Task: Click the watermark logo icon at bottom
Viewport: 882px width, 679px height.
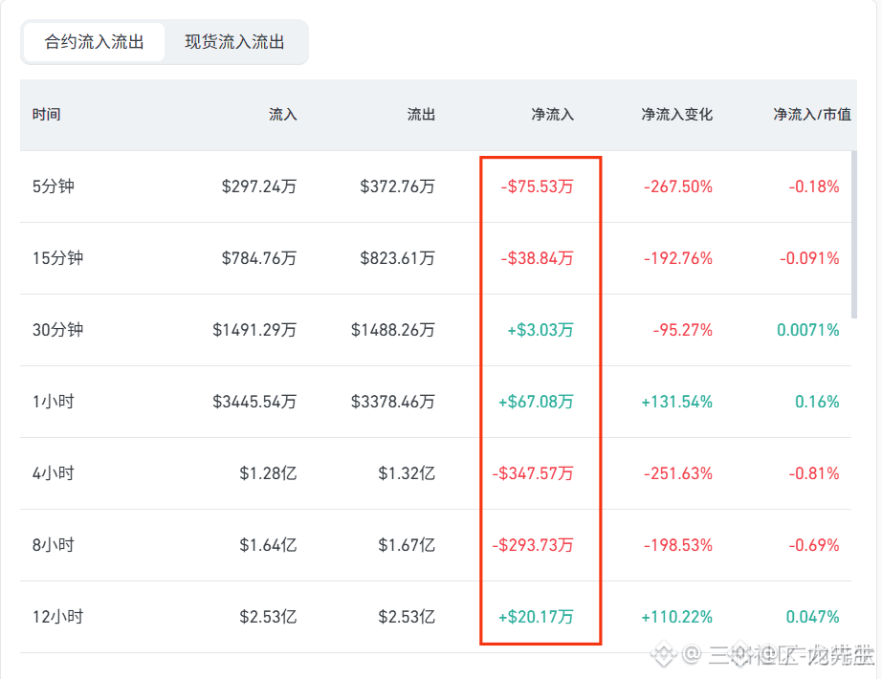Action: tap(664, 654)
